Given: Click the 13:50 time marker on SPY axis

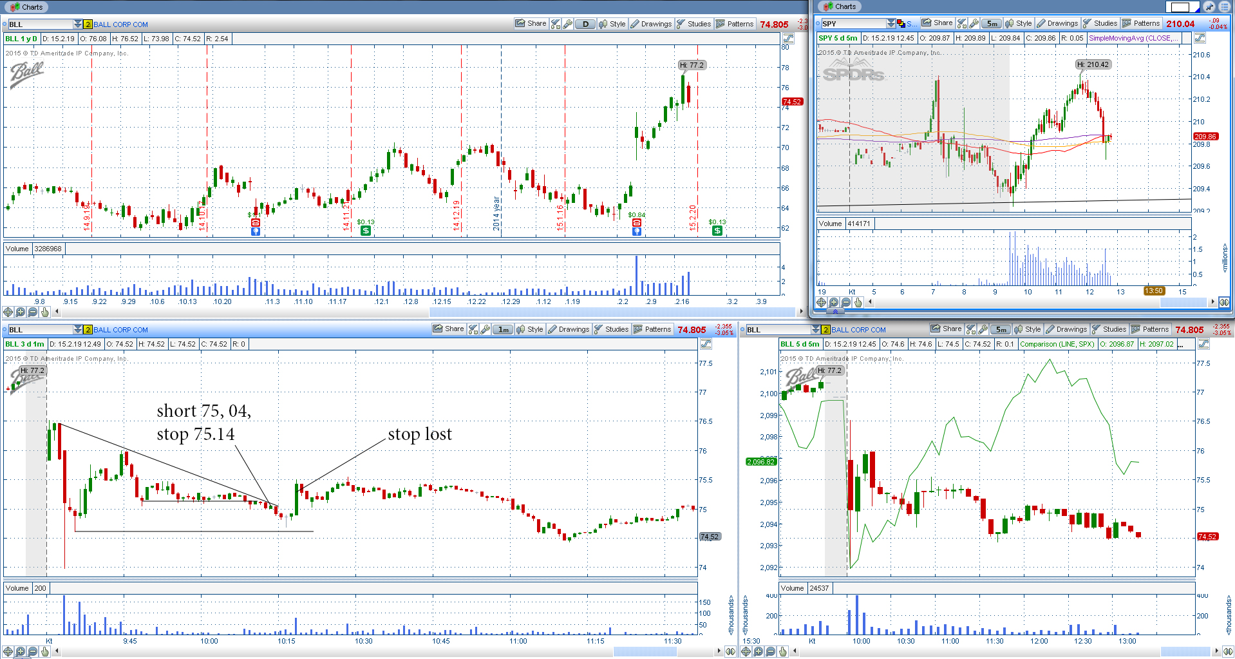Looking at the screenshot, I should (x=1154, y=291).
